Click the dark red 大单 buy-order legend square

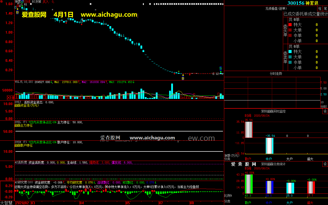tap(290, 30)
